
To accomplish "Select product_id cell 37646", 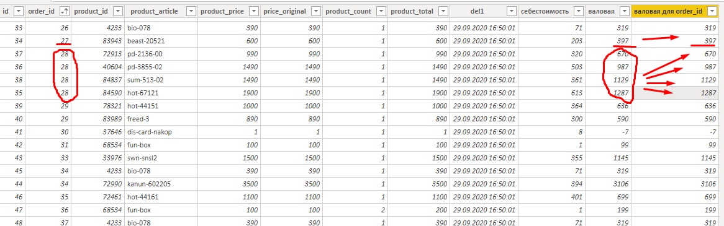I will (97, 132).
